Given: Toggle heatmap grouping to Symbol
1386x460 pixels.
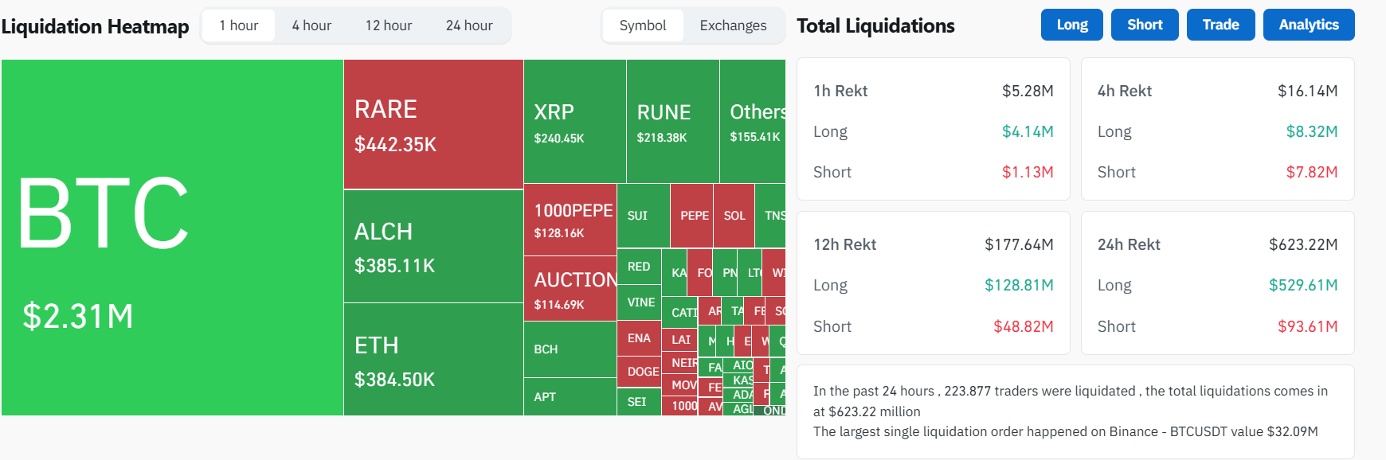Looking at the screenshot, I should tap(643, 25).
